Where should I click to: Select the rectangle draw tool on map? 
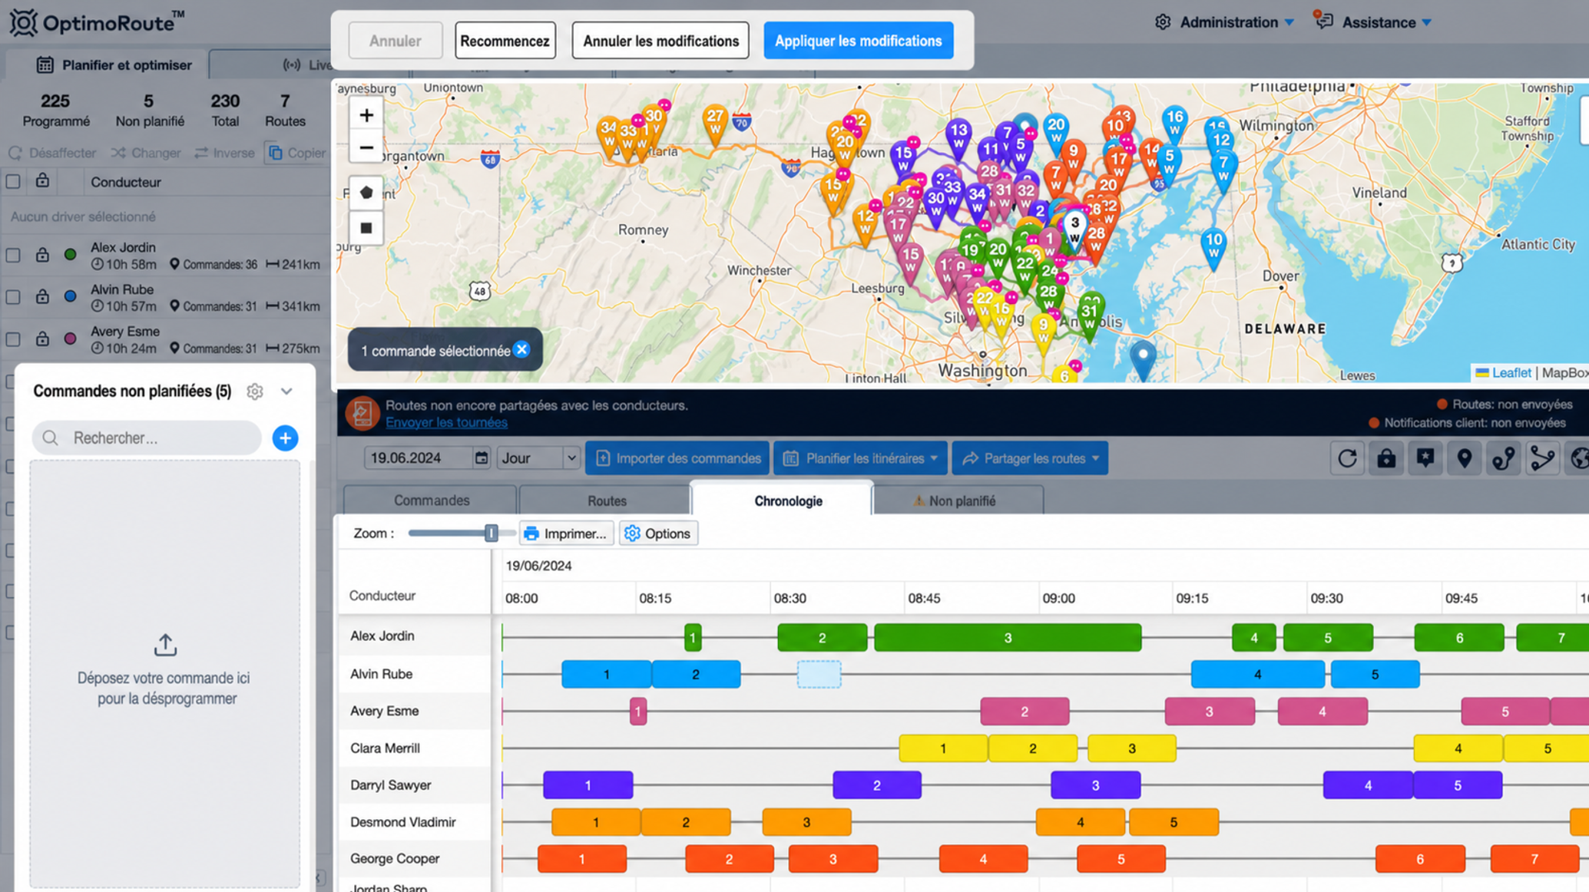(366, 228)
